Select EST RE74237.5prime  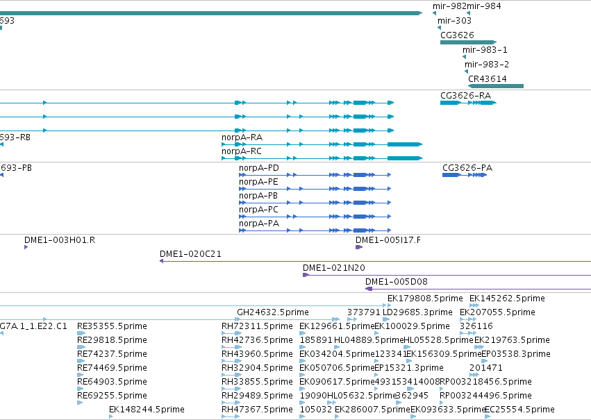click(112, 355)
